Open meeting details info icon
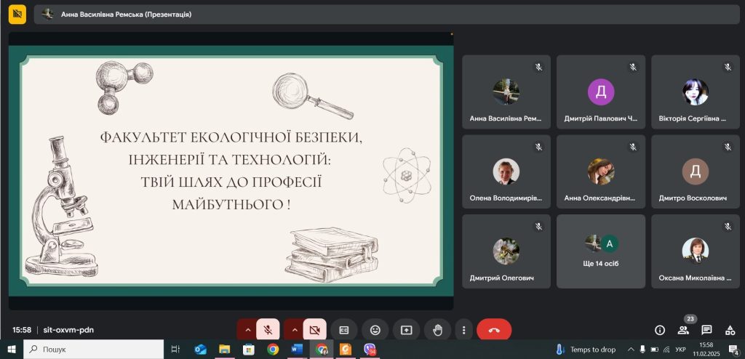 660,330
